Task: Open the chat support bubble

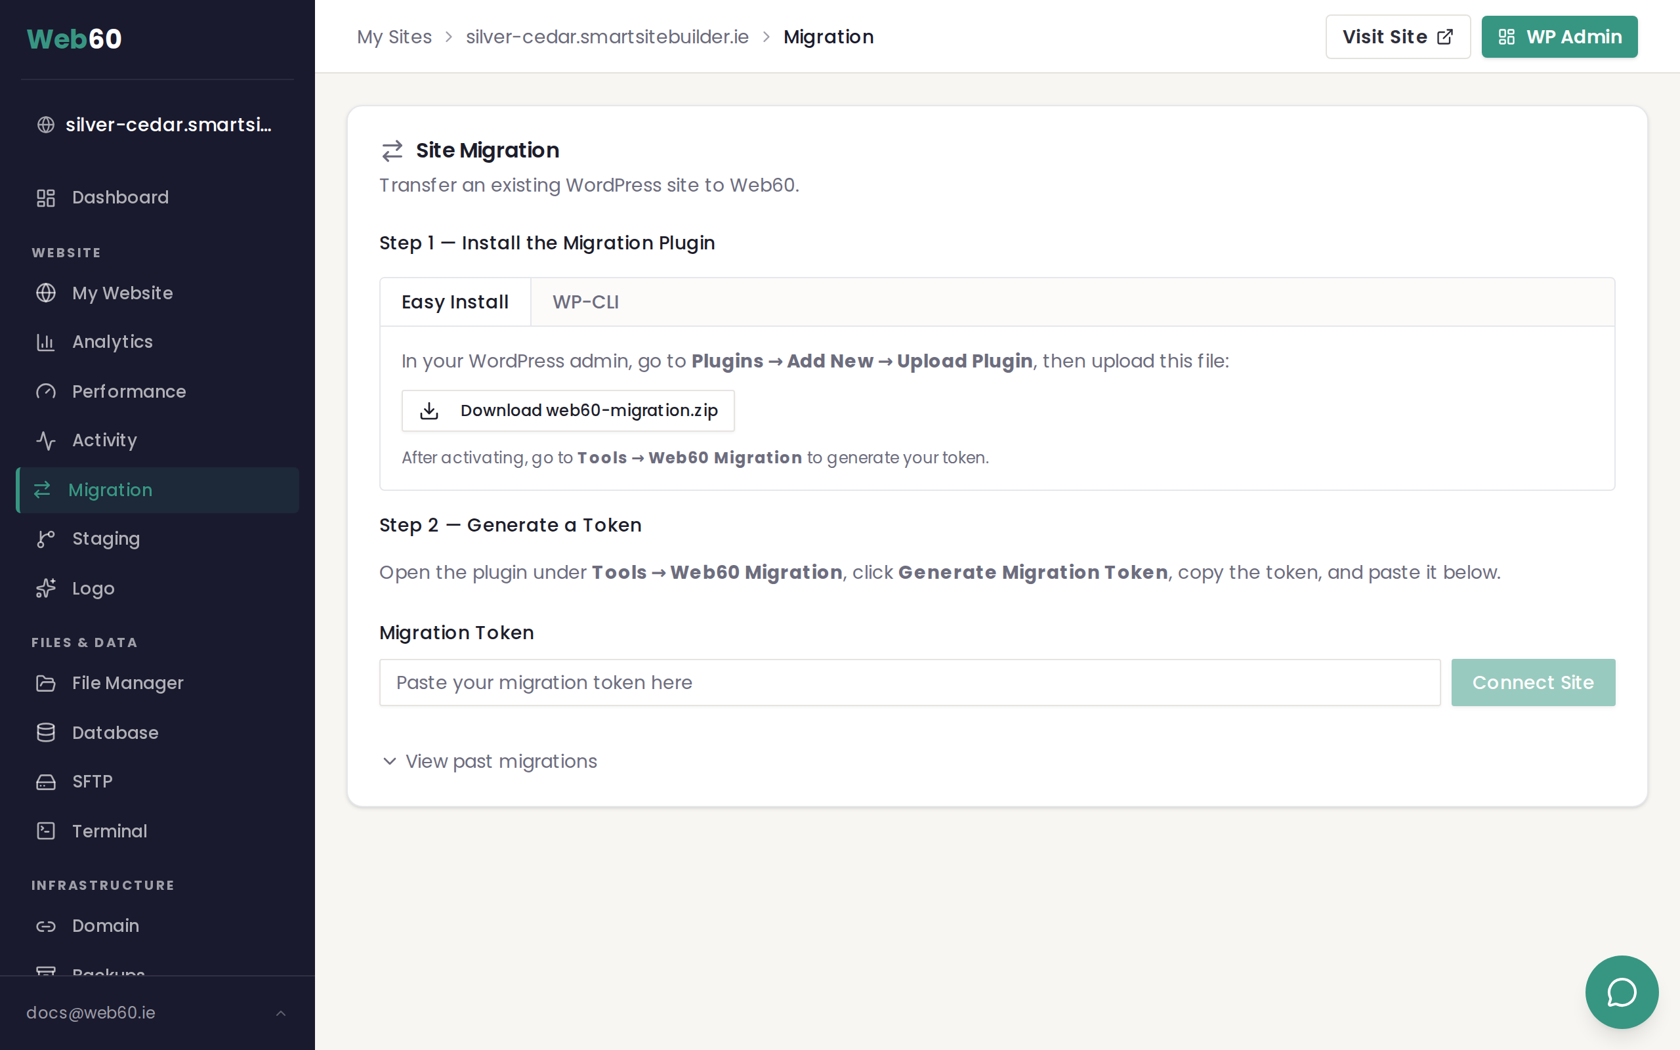Action: coord(1621,992)
